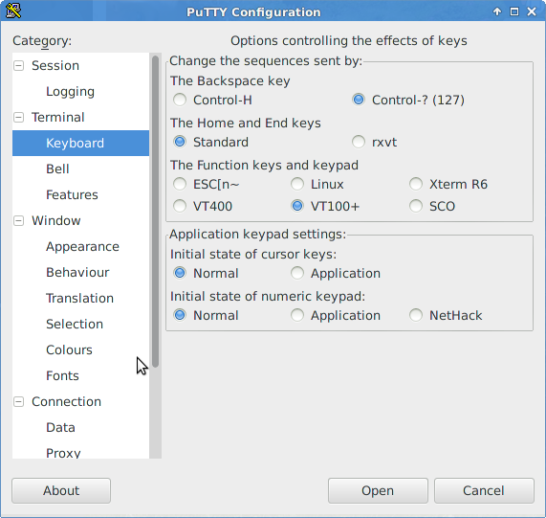The image size is (546, 518).
Task: Open the Fonts category
Action: point(62,375)
